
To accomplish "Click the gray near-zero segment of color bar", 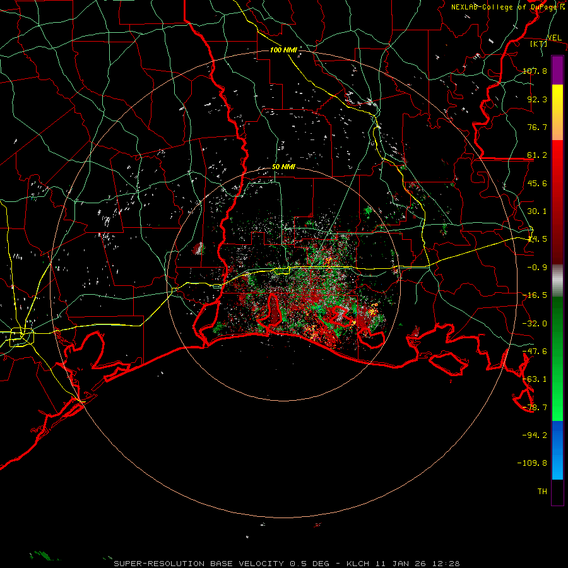I will (557, 280).
